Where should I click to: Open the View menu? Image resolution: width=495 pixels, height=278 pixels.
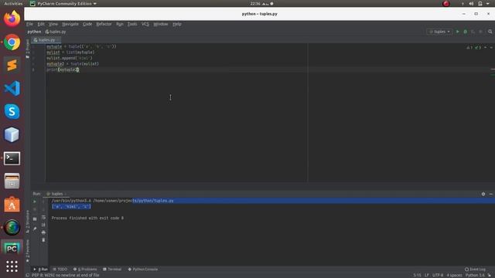53,24
